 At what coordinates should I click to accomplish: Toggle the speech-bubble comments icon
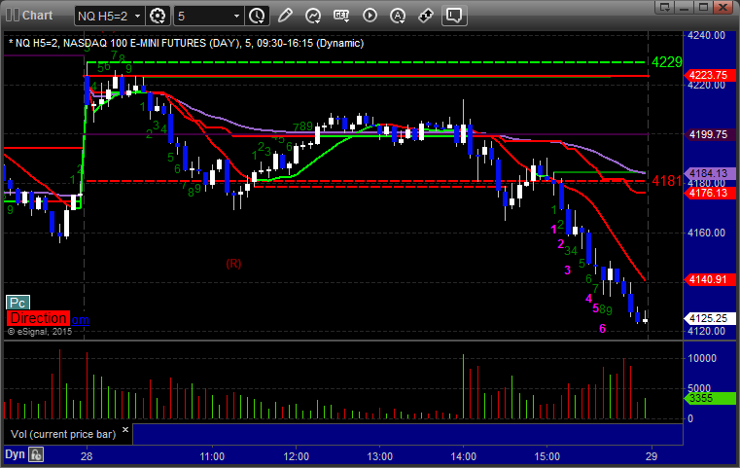pyautogui.click(x=454, y=16)
